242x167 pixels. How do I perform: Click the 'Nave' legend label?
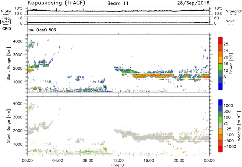pos(230,21)
